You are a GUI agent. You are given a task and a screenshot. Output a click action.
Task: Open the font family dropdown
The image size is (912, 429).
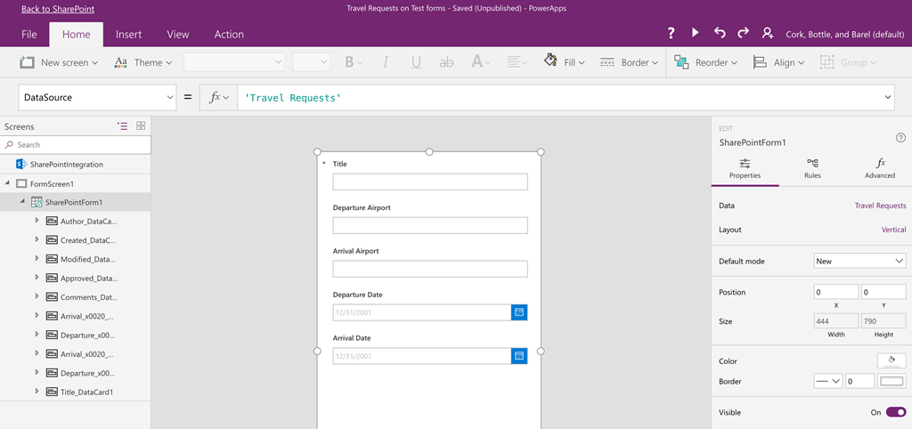[234, 62]
